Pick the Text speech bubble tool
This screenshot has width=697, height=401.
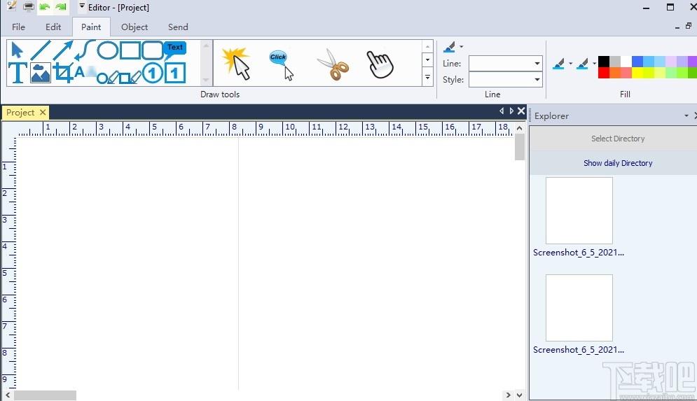pyautogui.click(x=174, y=50)
